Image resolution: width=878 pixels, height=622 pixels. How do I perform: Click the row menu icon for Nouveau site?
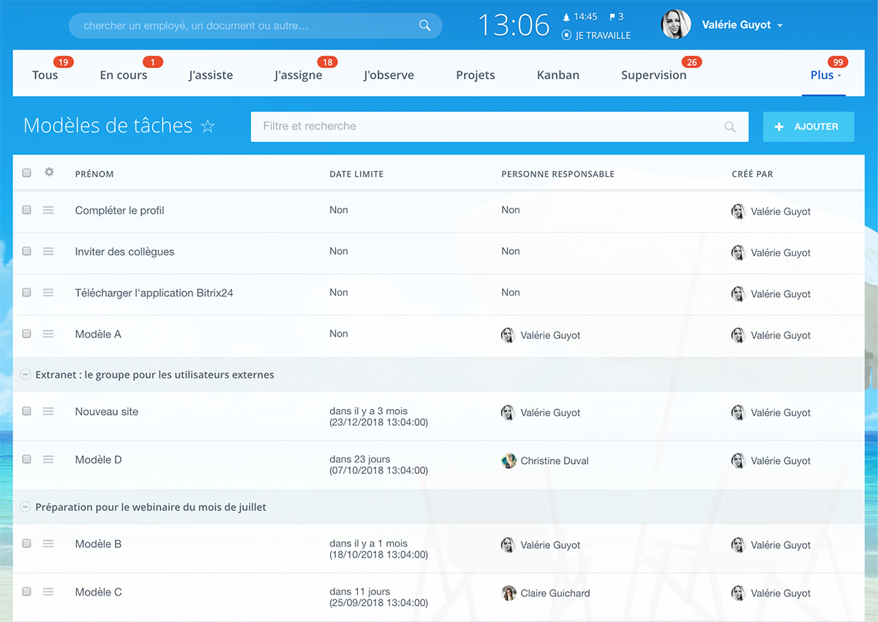tap(48, 411)
